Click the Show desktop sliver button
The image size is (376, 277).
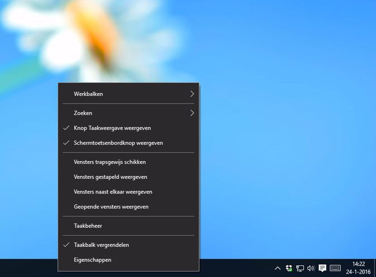coord(374,268)
